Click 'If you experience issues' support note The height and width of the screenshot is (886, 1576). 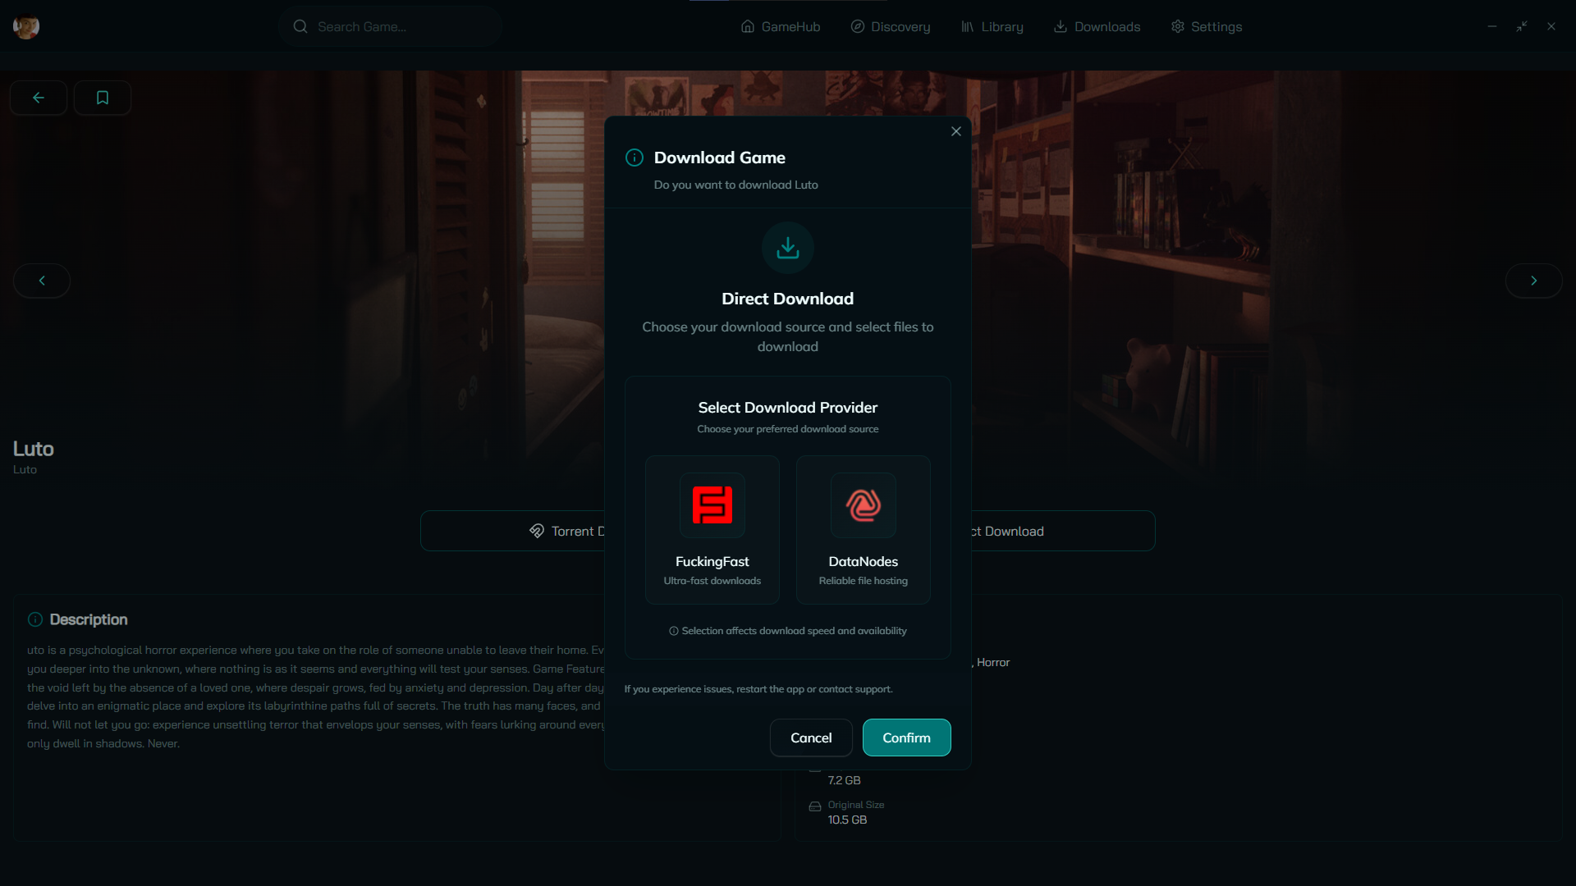[758, 689]
